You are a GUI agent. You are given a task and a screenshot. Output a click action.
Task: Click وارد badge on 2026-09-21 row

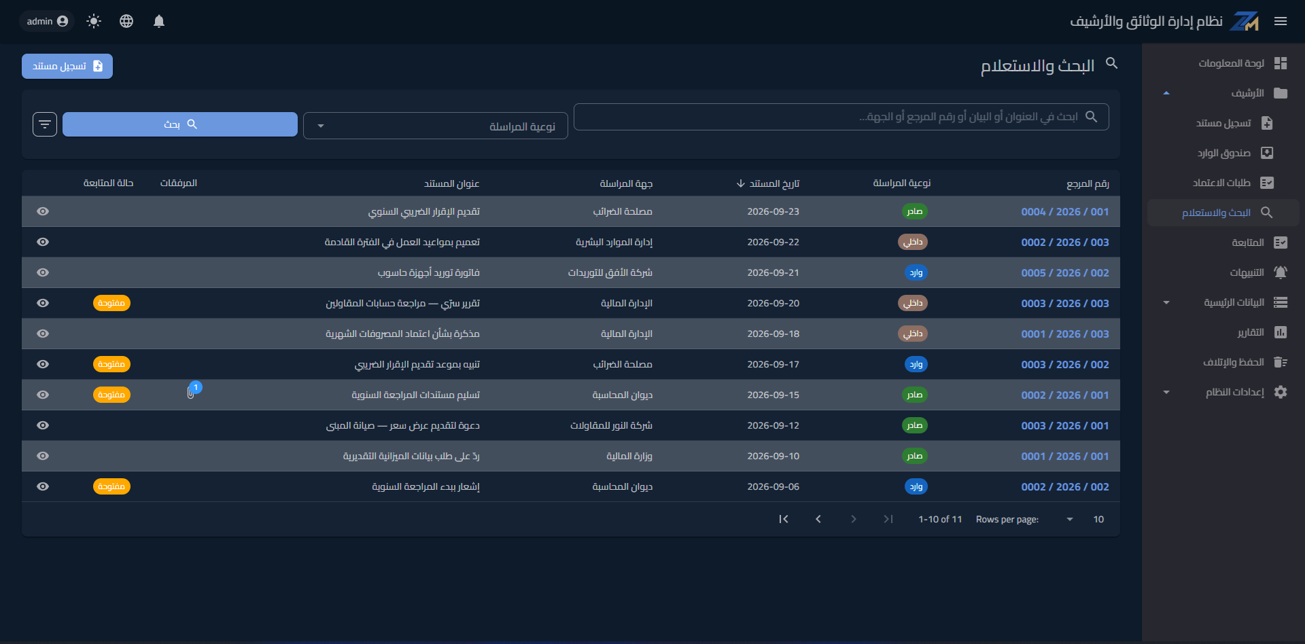click(x=916, y=272)
